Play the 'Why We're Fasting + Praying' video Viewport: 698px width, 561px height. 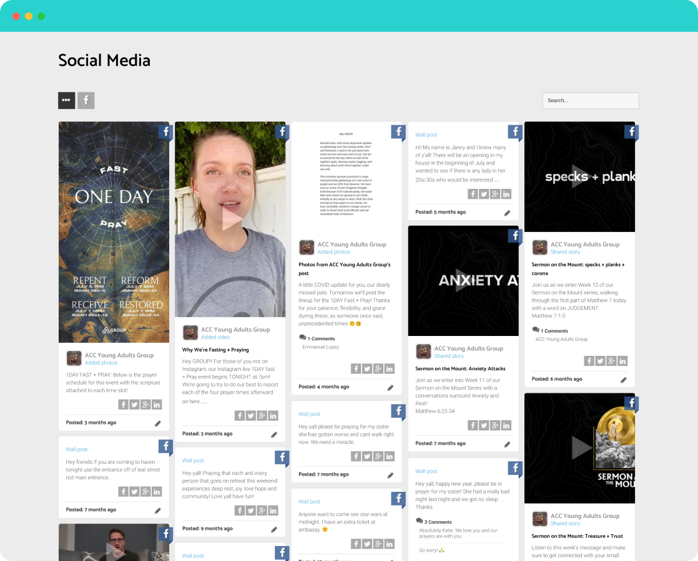(x=230, y=219)
